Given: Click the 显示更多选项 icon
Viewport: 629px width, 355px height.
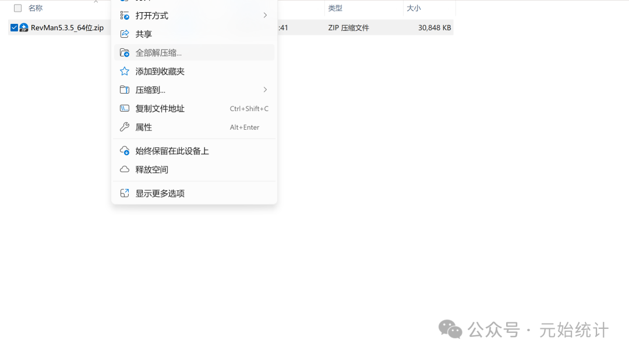Looking at the screenshot, I should coord(124,193).
